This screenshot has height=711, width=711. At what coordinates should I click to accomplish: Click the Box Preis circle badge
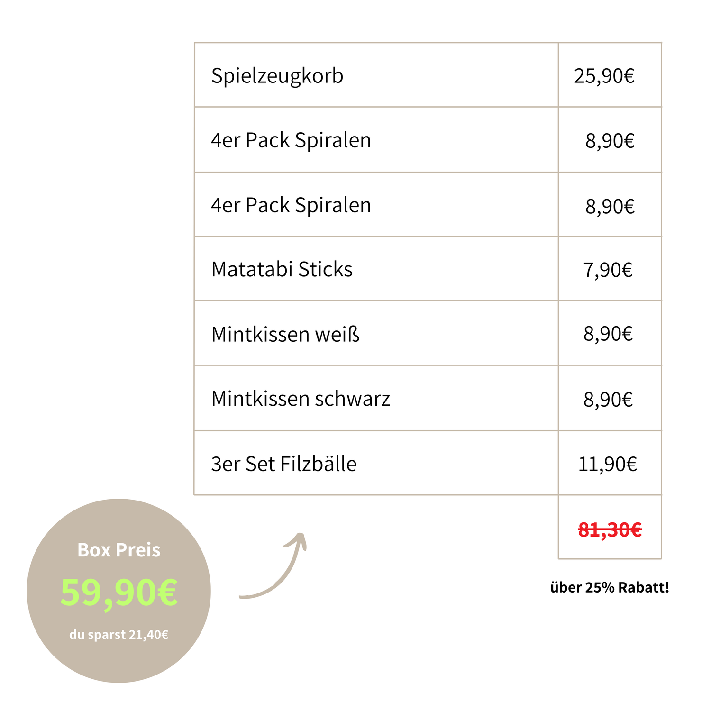tap(119, 591)
